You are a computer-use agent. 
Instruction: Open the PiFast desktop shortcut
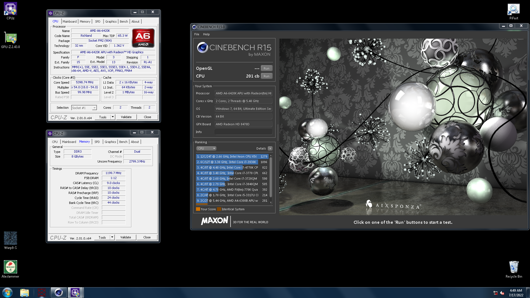[x=514, y=11]
